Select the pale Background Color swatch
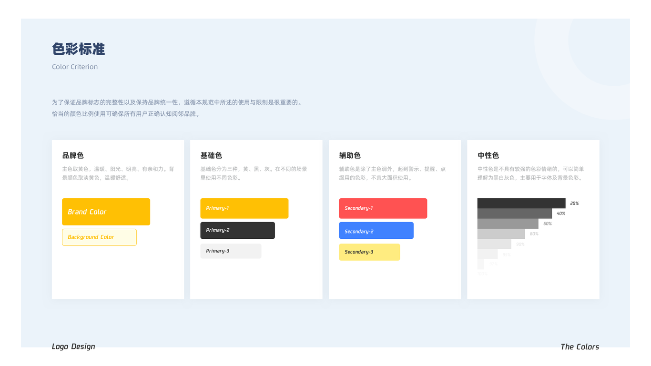Image resolution: width=651 pixels, height=366 pixels. 99,237
